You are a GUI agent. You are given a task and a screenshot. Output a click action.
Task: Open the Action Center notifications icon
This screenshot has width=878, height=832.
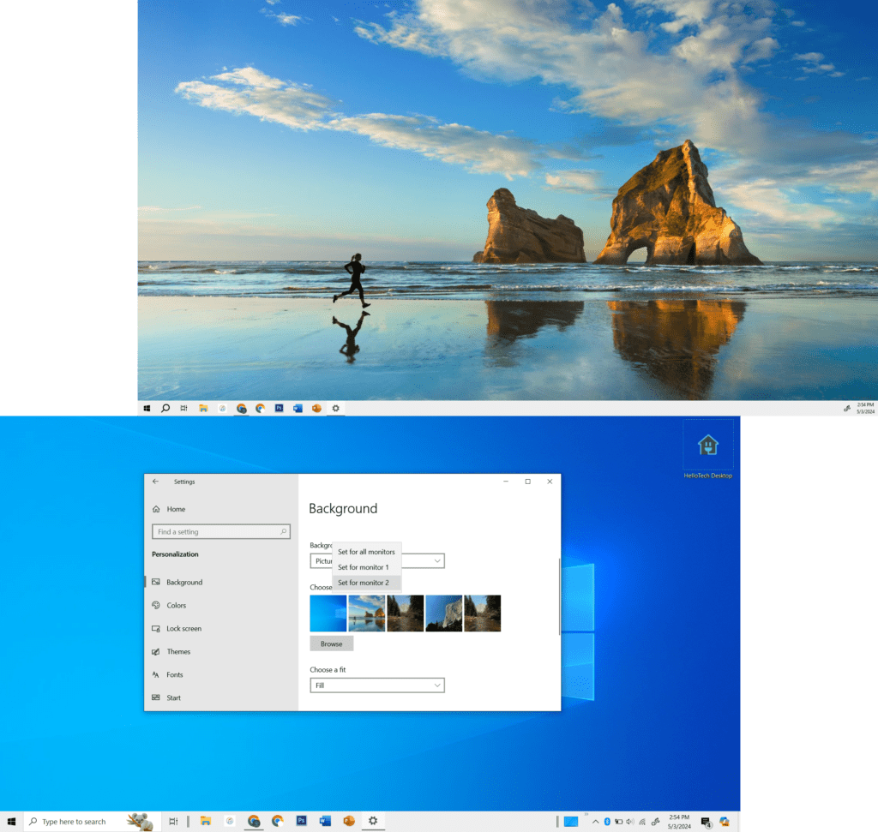706,822
